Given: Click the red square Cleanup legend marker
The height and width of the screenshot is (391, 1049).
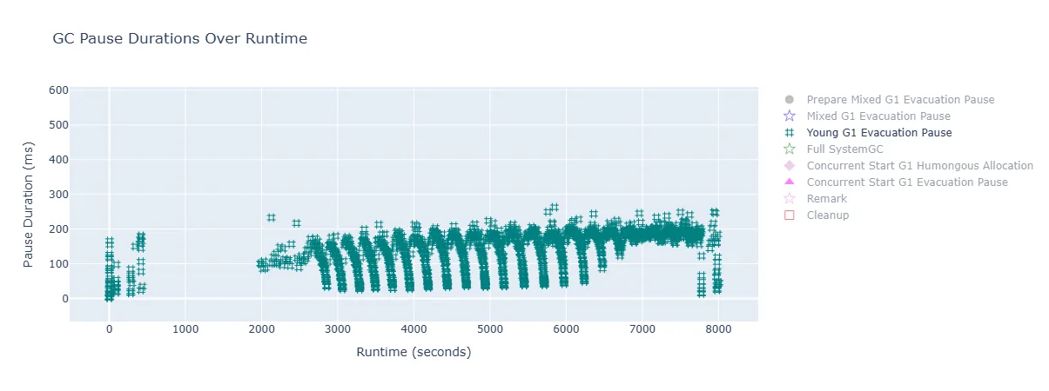Looking at the screenshot, I should tap(790, 215).
